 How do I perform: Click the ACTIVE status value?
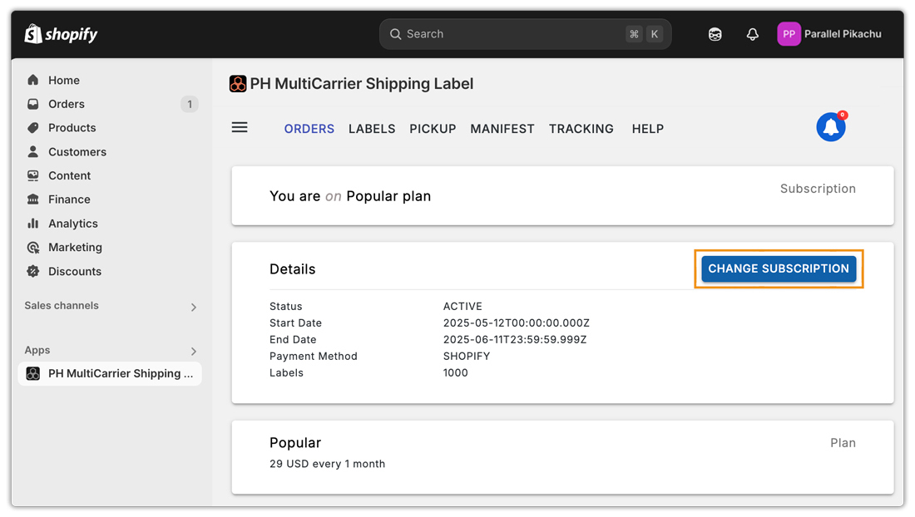click(x=462, y=307)
